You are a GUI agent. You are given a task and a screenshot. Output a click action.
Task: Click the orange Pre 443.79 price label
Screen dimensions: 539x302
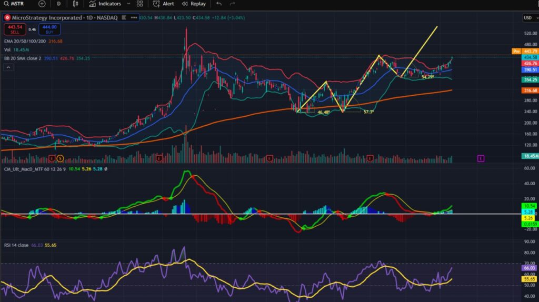point(525,51)
